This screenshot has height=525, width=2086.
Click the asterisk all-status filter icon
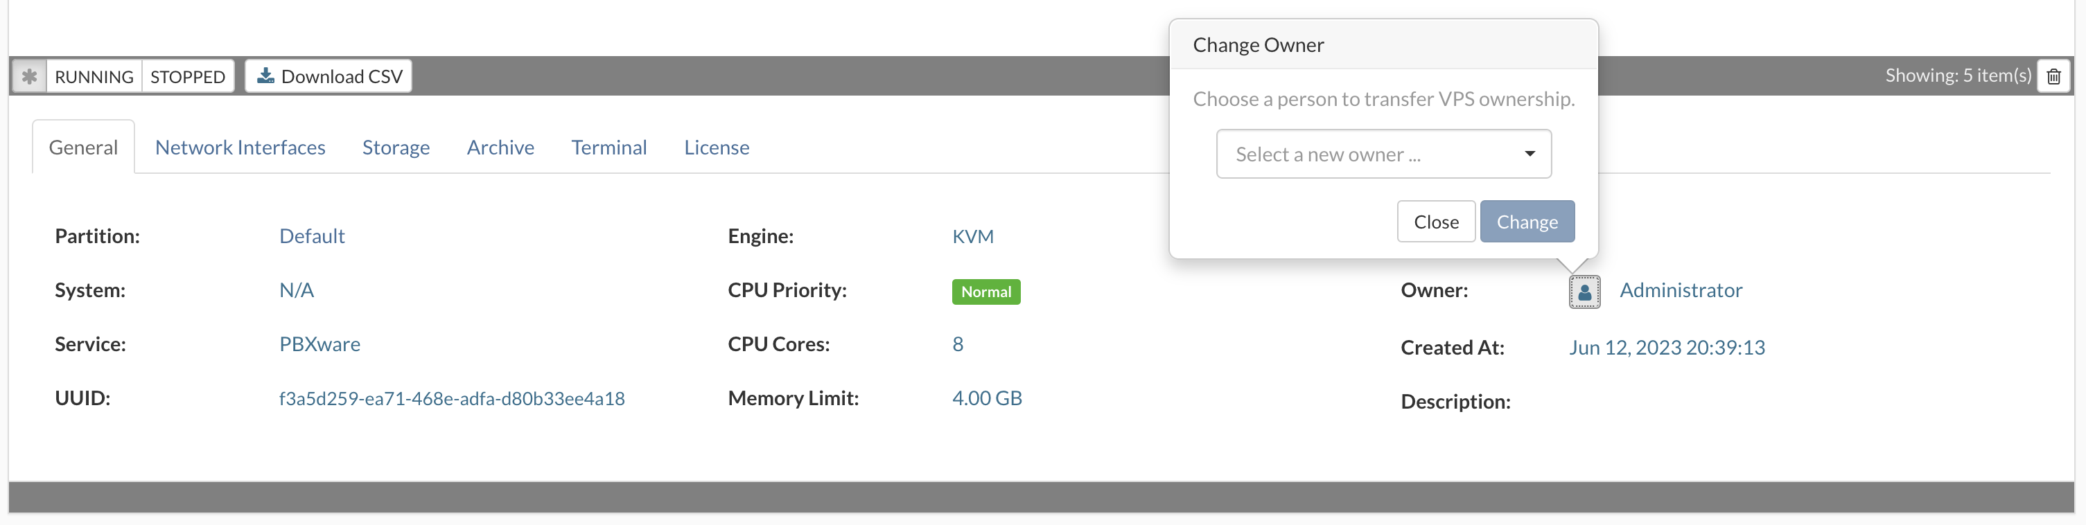[29, 76]
